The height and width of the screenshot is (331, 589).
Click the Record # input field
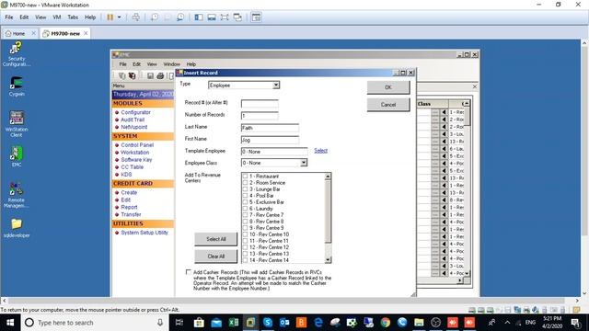coord(260,104)
